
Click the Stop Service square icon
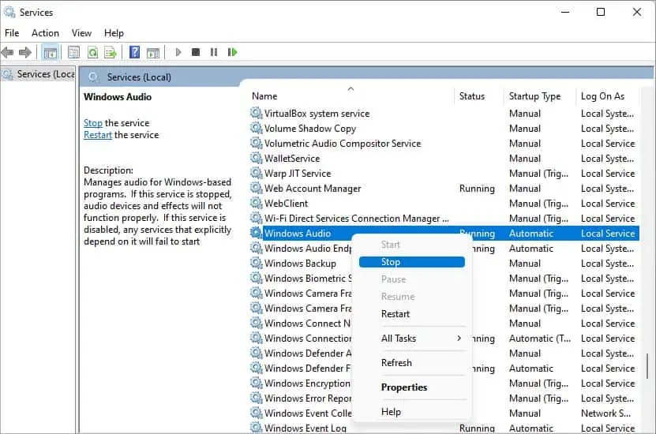tap(195, 52)
